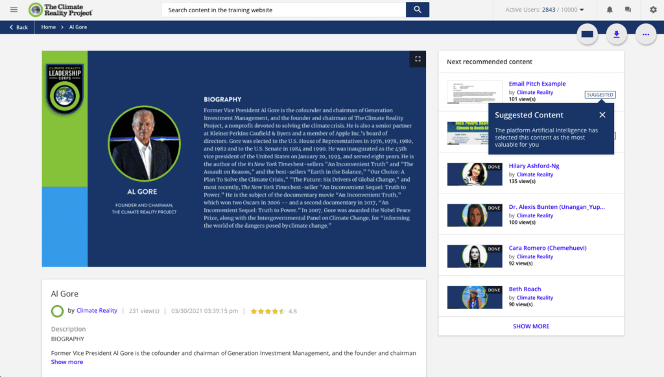This screenshot has width=664, height=377.
Task: Click the 231 view(s) text
Action: tap(144, 311)
